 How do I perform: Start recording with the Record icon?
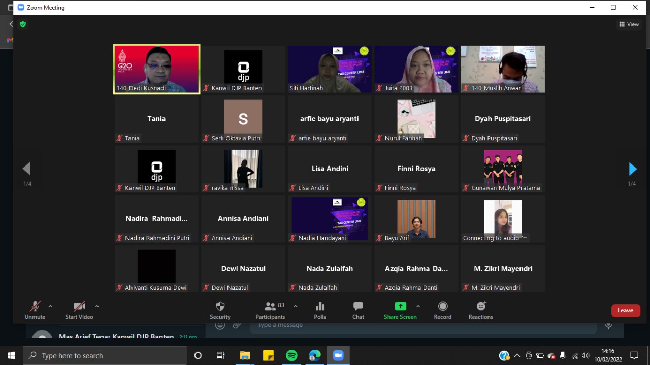point(442,306)
